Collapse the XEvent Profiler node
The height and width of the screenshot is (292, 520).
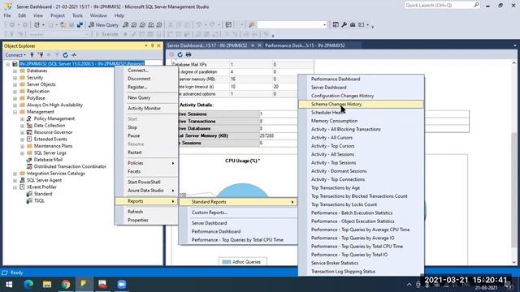(15, 187)
